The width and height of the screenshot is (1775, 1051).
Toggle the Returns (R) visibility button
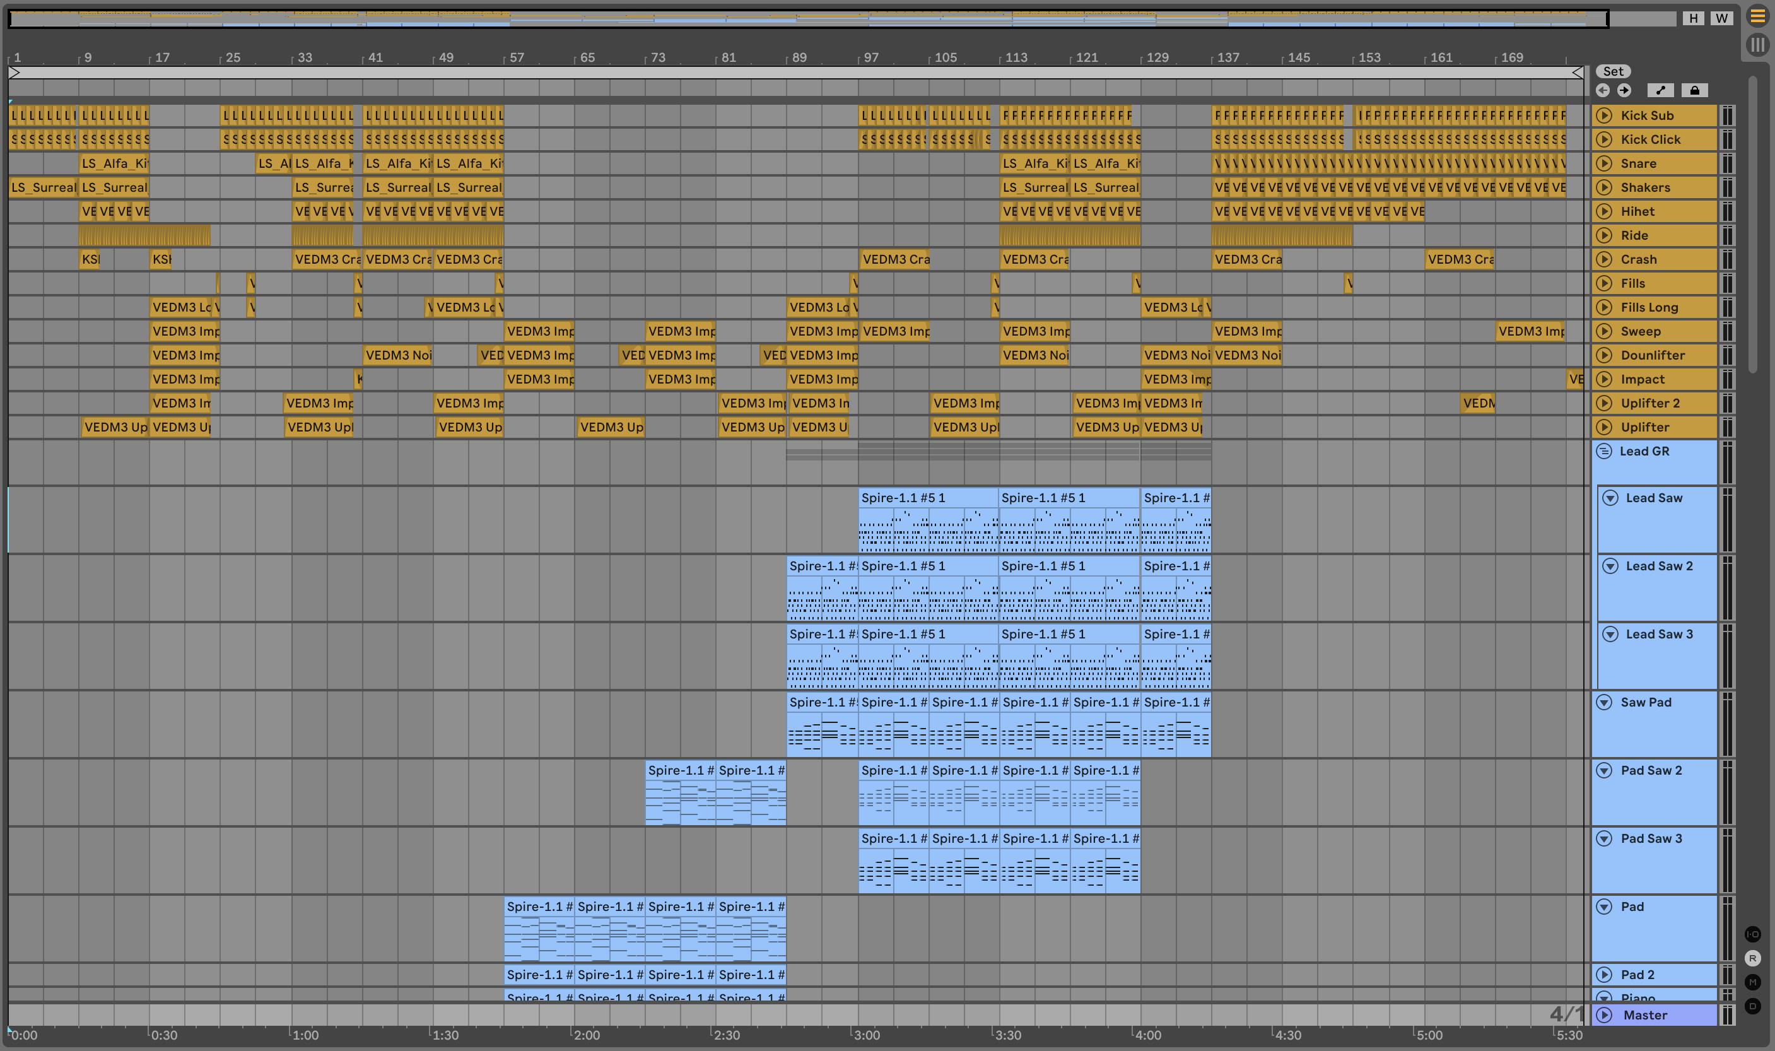tap(1752, 958)
